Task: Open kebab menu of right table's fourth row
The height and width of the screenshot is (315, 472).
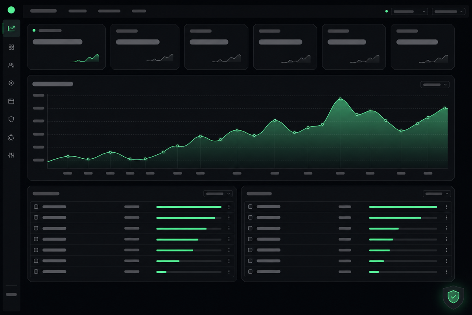Action: click(446, 239)
